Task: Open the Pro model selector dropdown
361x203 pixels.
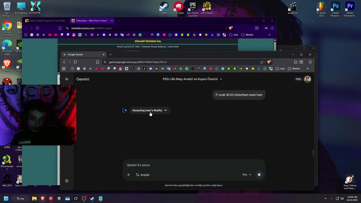Action: pos(247,175)
